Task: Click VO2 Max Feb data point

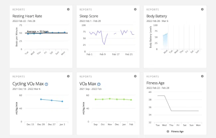Action: [x=131, y=100]
